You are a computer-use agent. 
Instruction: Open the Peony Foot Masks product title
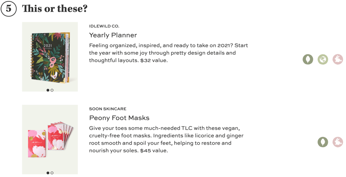click(x=119, y=118)
